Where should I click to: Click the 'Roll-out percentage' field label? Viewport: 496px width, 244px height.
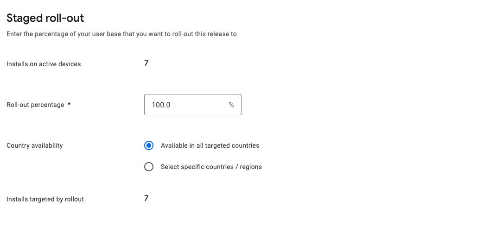click(35, 105)
